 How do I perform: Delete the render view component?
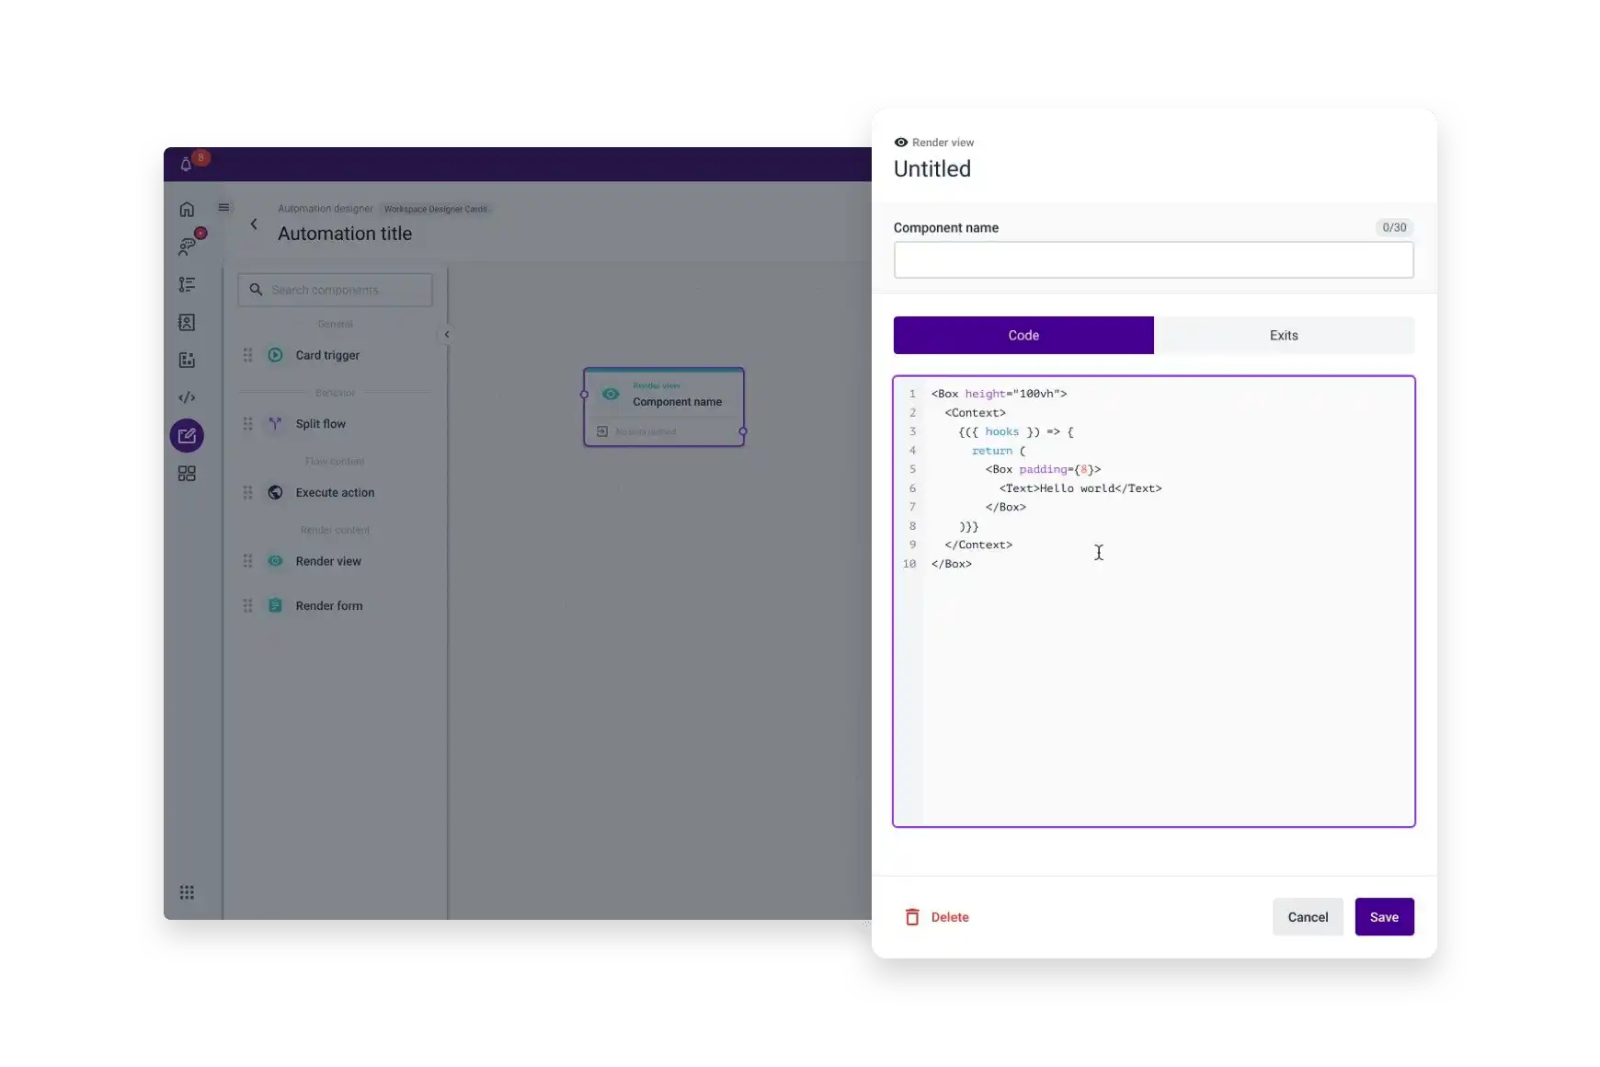(x=937, y=917)
